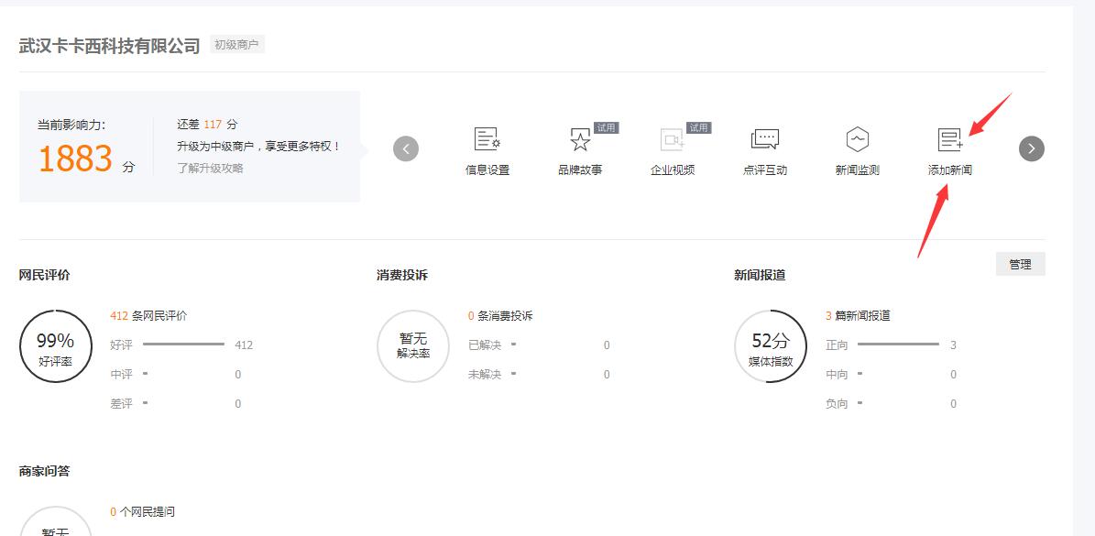Click the 已解决 row label
The image size is (1095, 536).
pyautogui.click(x=485, y=345)
